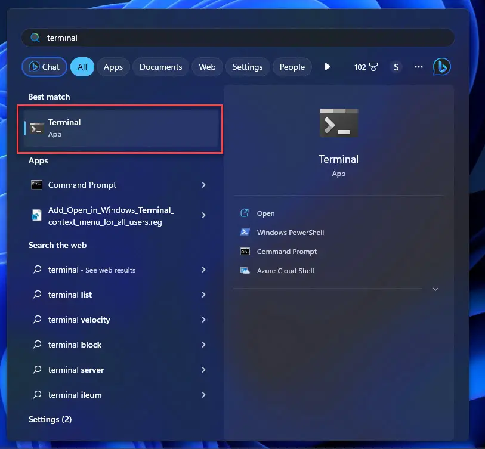Switch to the Web filter tab

(x=207, y=67)
